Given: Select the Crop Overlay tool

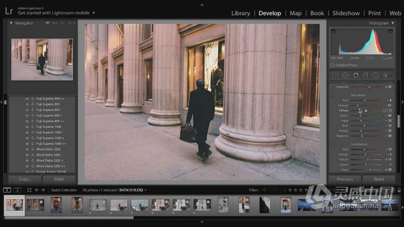Looking at the screenshot, I should coord(335,75).
